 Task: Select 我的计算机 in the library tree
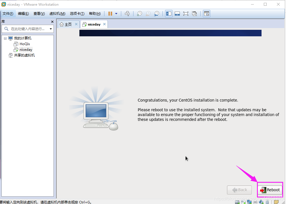pyautogui.click(x=22, y=38)
